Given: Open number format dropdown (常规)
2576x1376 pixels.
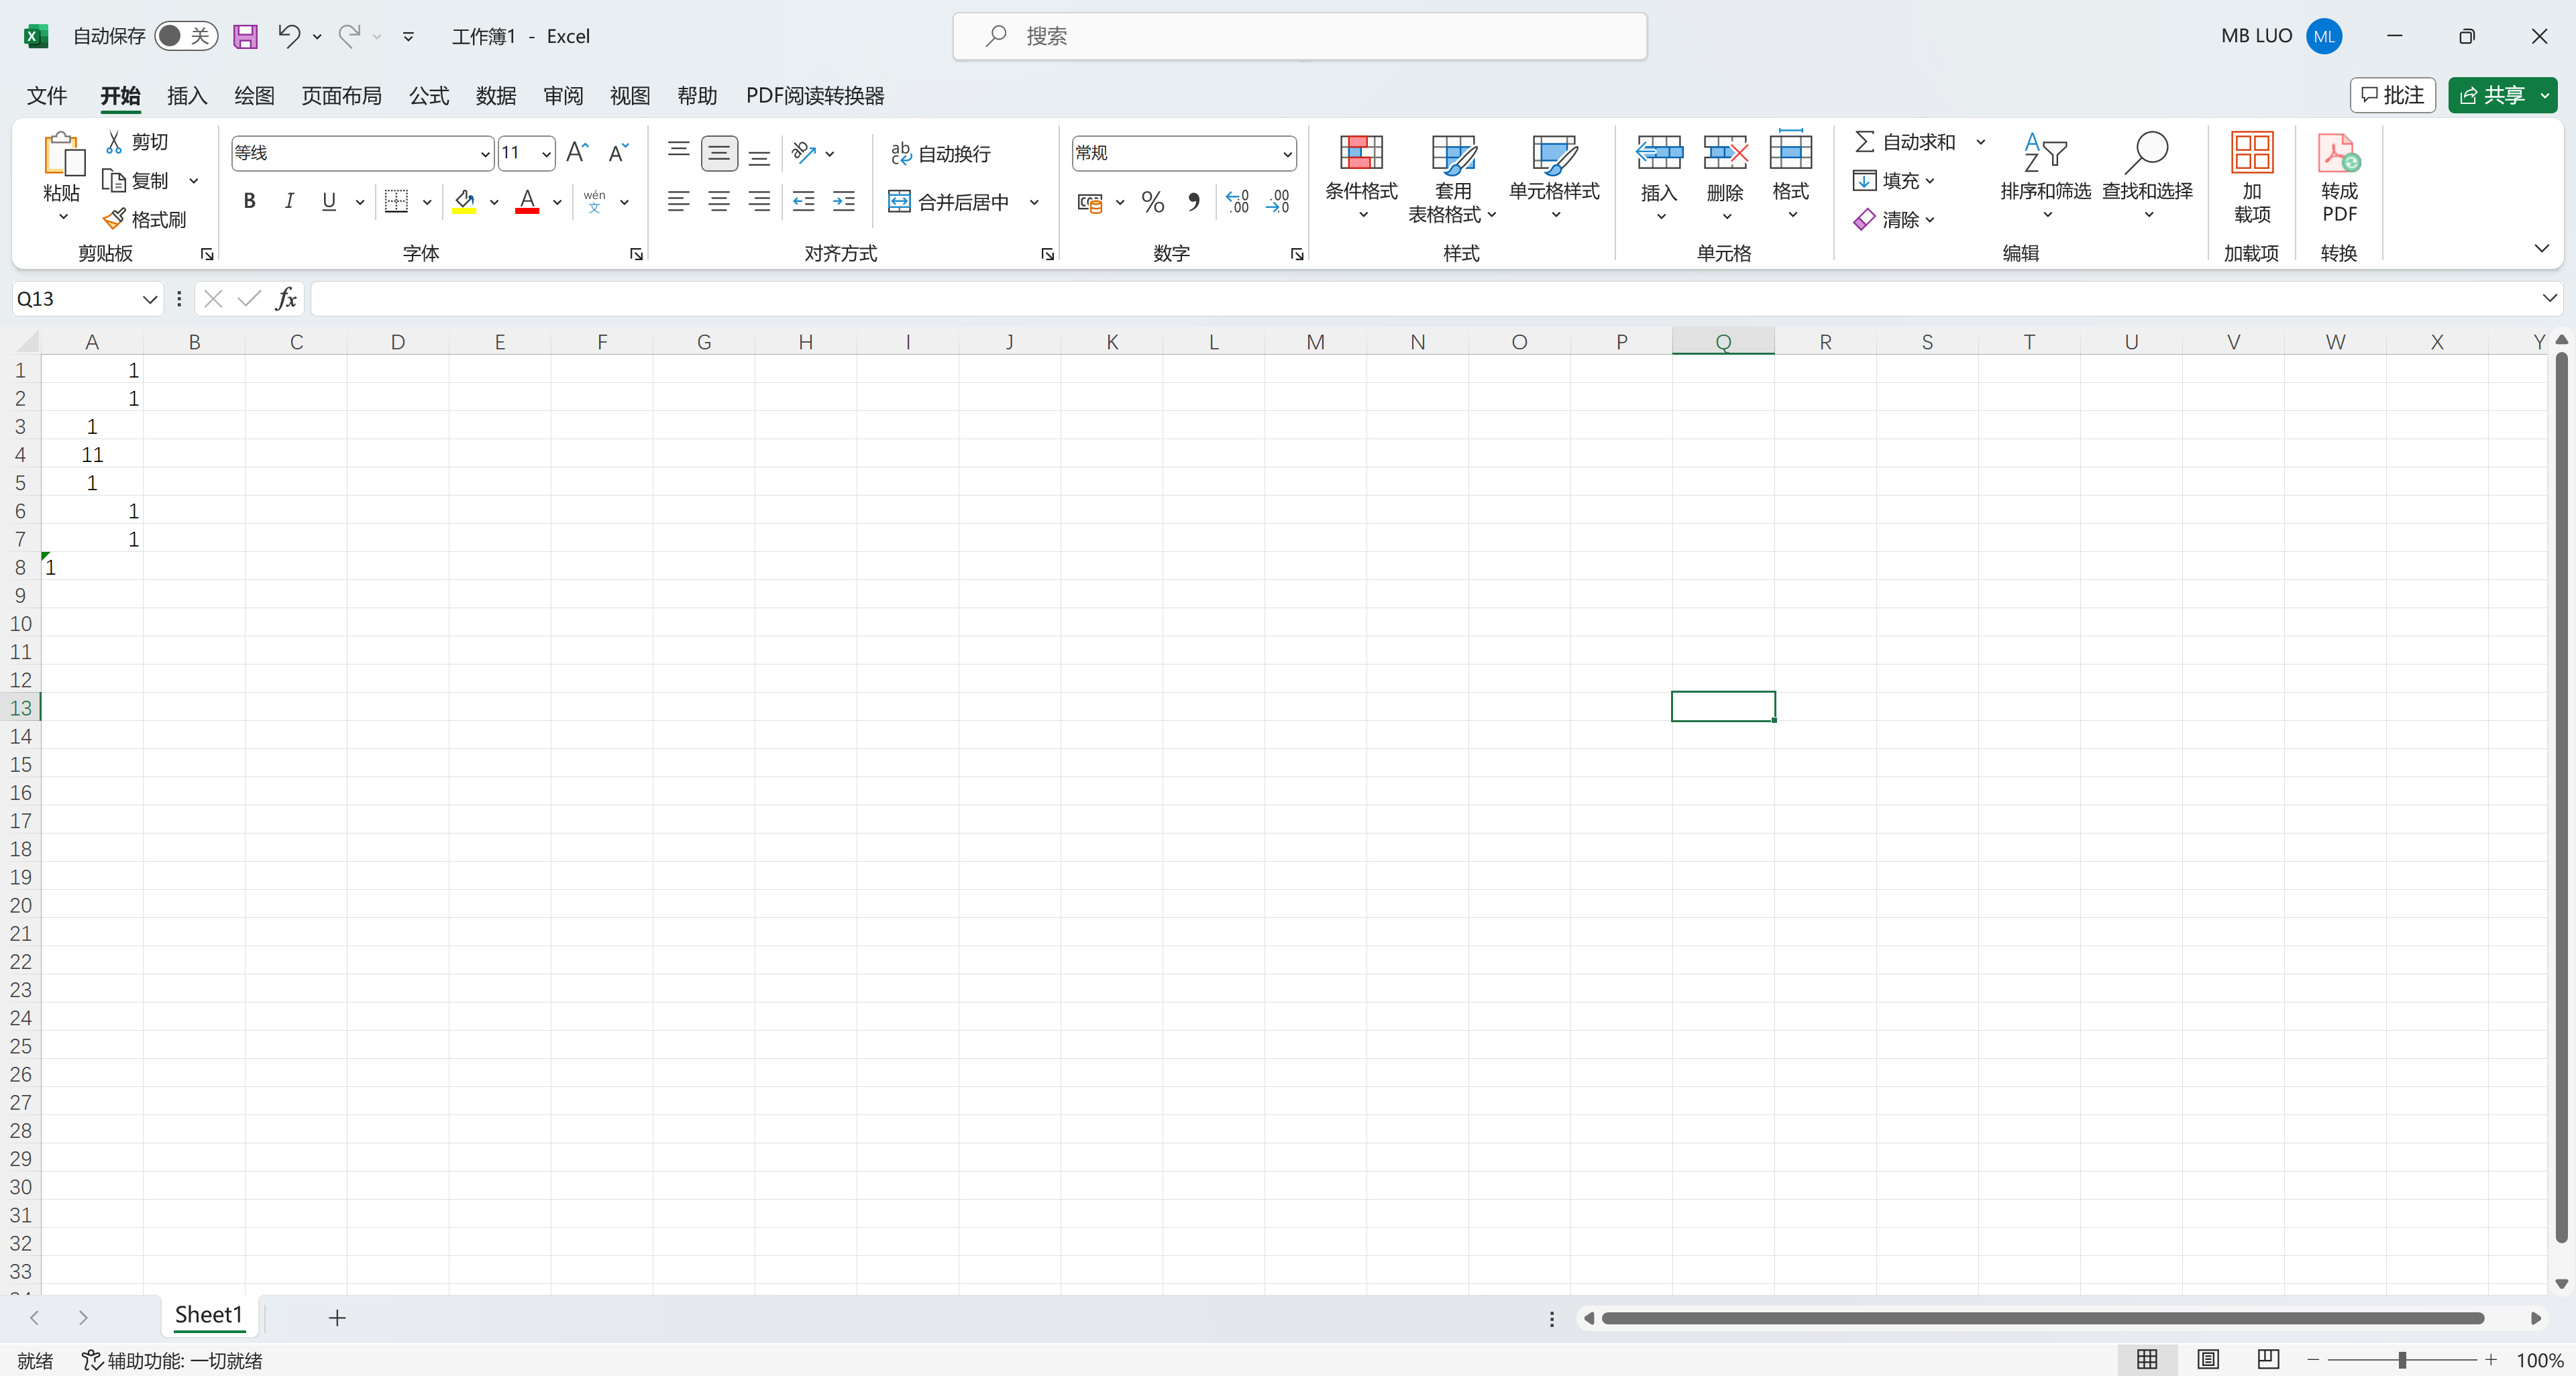Looking at the screenshot, I should click(x=1287, y=154).
